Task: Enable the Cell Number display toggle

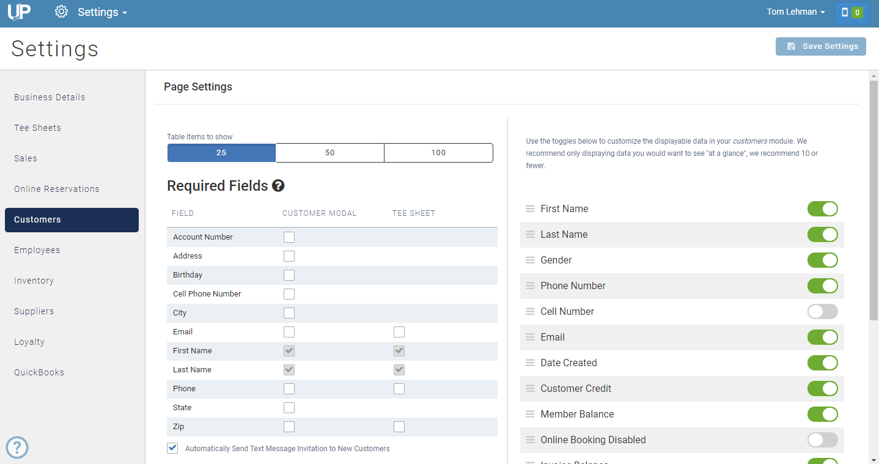Action: (822, 312)
